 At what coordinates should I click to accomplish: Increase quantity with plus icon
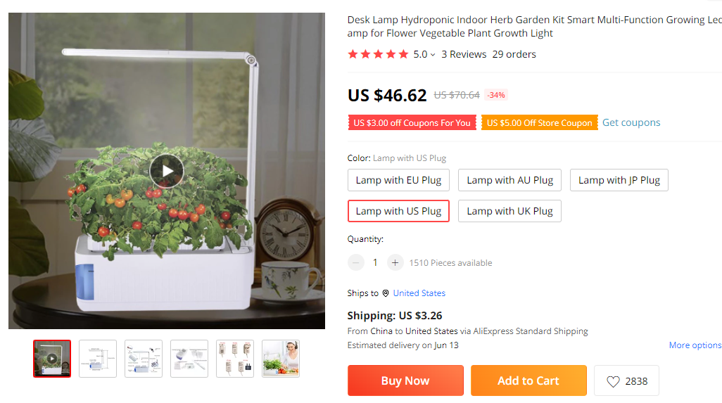click(395, 262)
